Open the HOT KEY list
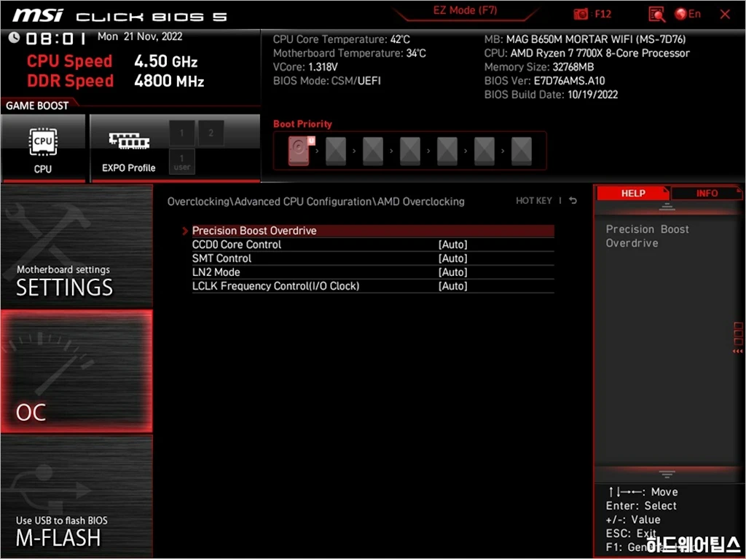 click(x=534, y=201)
